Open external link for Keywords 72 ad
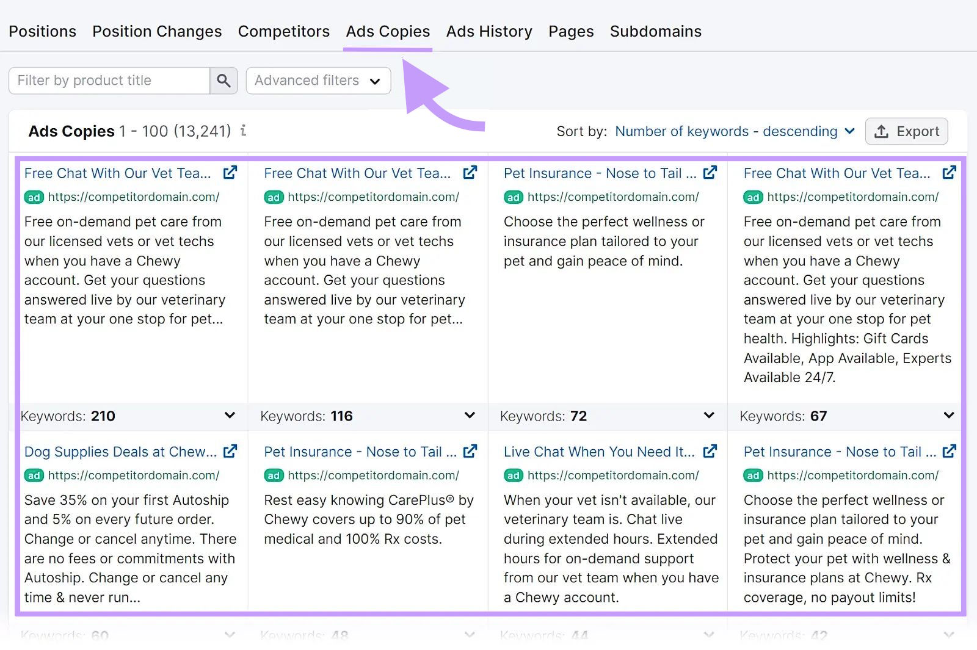977x650 pixels. (x=710, y=173)
